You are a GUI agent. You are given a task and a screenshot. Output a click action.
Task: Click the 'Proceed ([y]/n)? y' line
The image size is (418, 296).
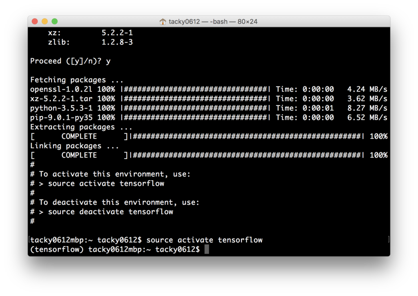tap(70, 61)
